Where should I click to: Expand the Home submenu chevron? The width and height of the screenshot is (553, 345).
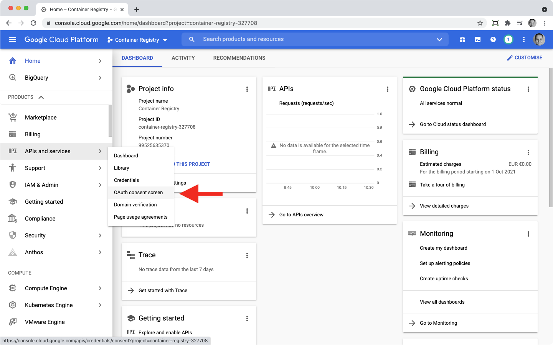(x=100, y=61)
